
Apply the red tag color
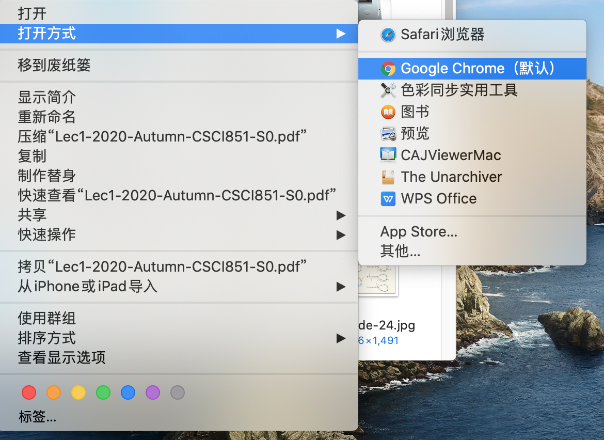tap(29, 392)
